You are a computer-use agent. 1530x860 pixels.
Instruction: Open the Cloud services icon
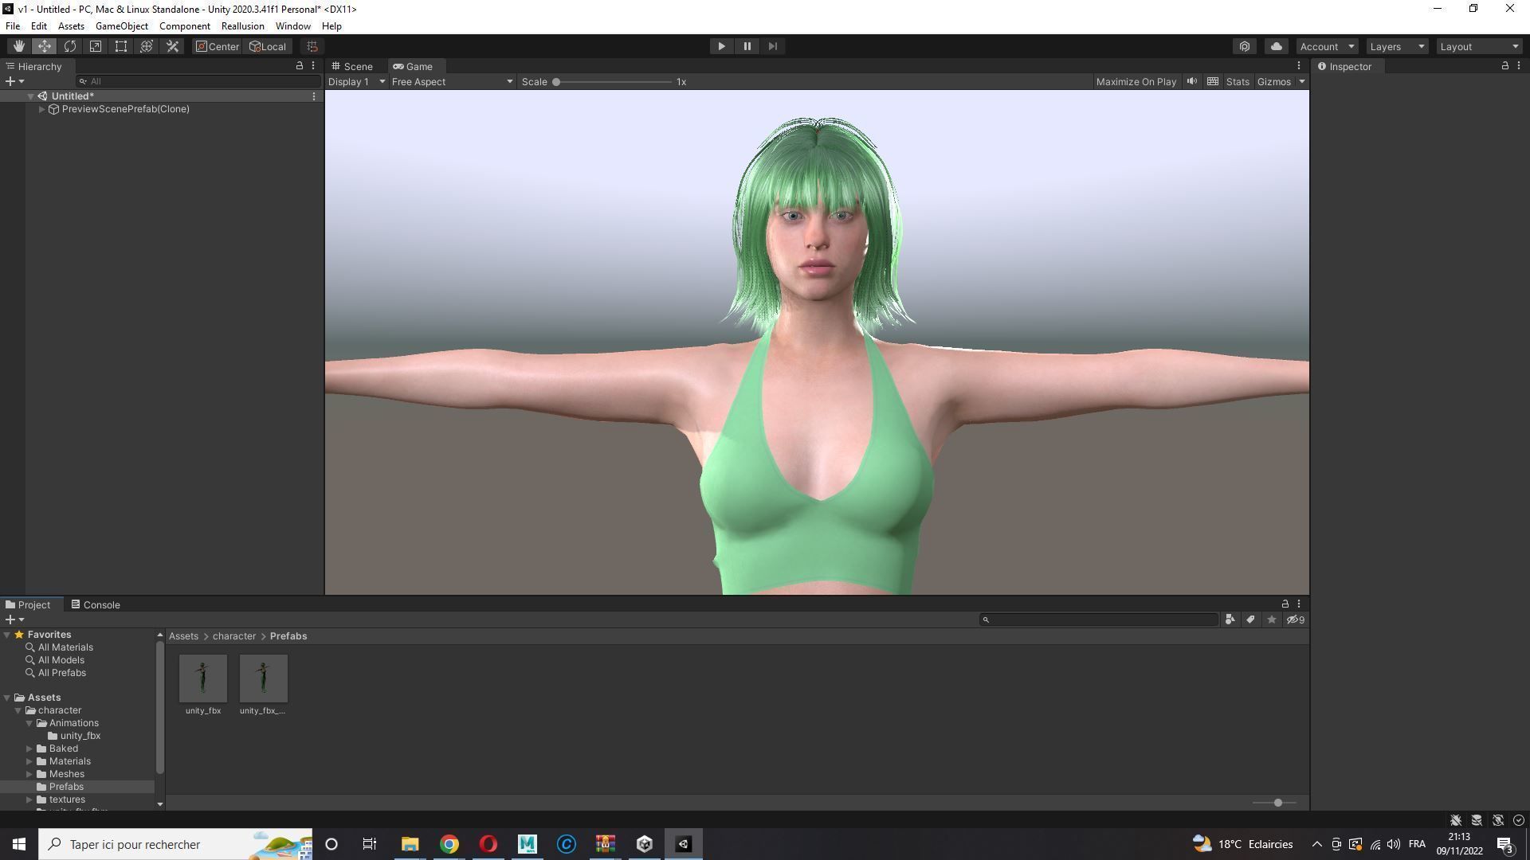click(x=1276, y=46)
